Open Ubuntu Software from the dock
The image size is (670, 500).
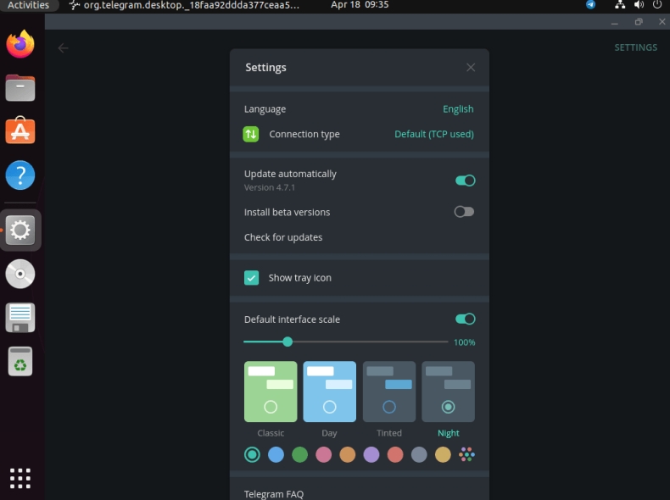(x=20, y=131)
